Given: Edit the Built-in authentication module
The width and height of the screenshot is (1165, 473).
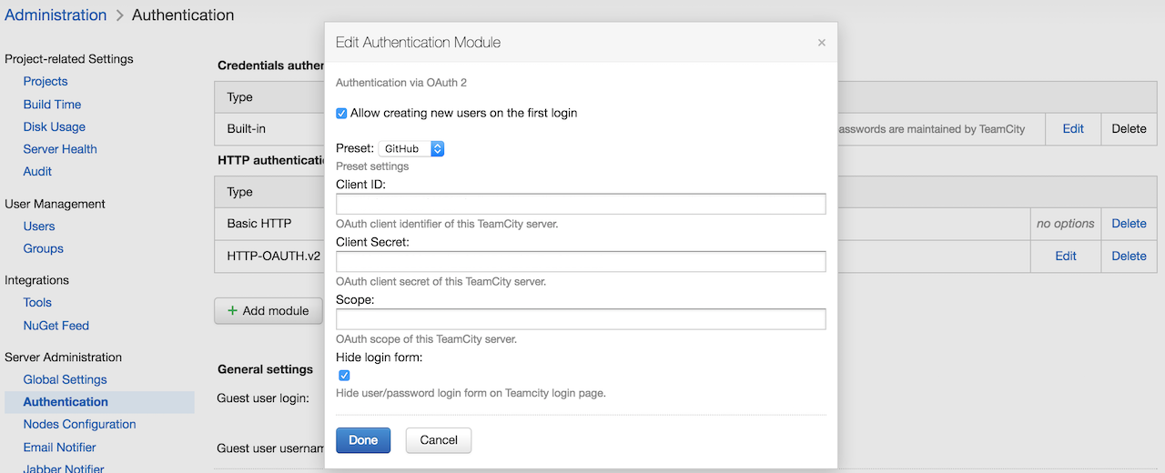Looking at the screenshot, I should (x=1073, y=129).
